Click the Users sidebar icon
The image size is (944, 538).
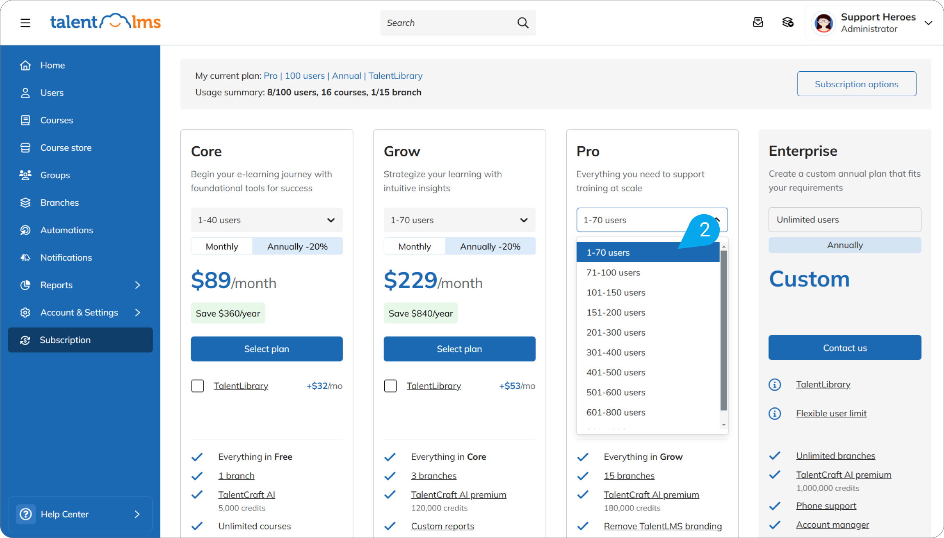[x=25, y=93]
